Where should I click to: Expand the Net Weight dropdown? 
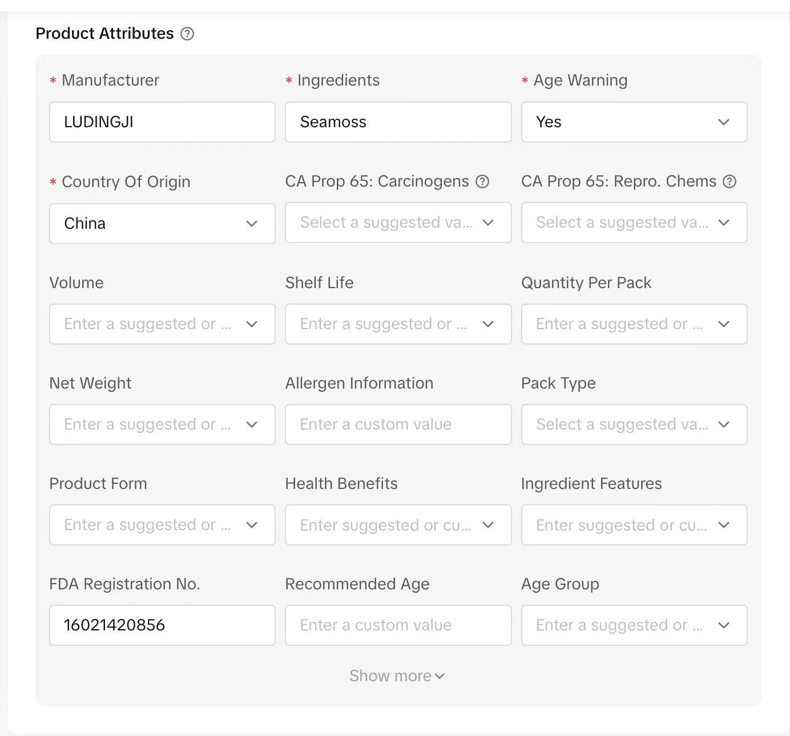(x=162, y=424)
